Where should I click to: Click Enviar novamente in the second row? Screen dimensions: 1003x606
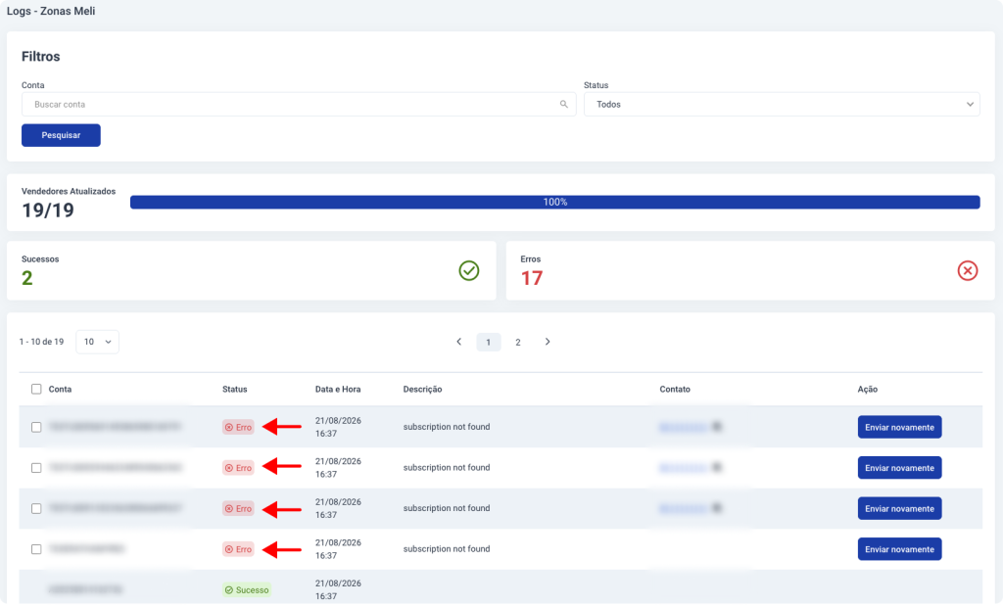[899, 468]
